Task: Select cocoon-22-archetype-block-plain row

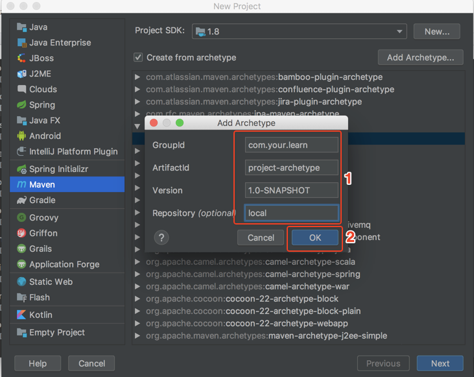Action: (x=298, y=311)
